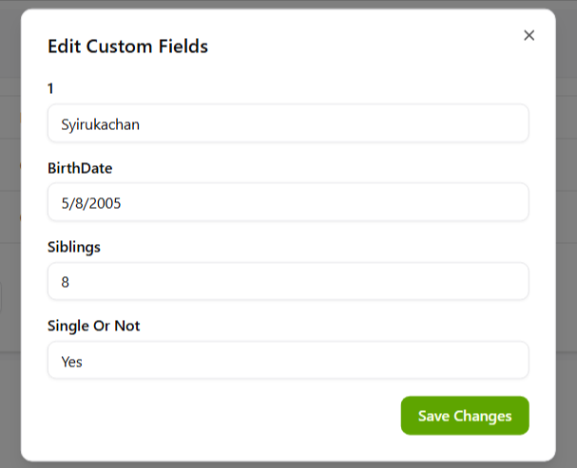Click the value 8 in Siblings
Viewport: 577px width, 468px height.
[66, 282]
